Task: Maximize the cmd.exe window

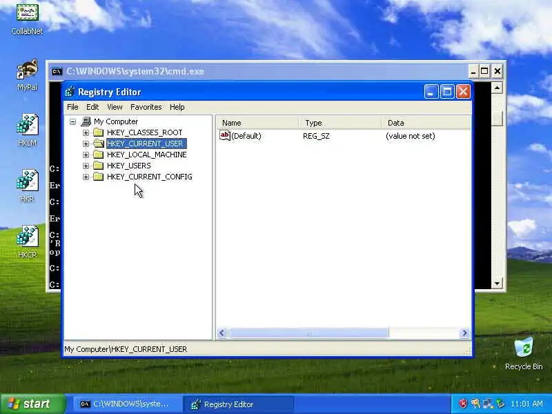Action: [484, 72]
